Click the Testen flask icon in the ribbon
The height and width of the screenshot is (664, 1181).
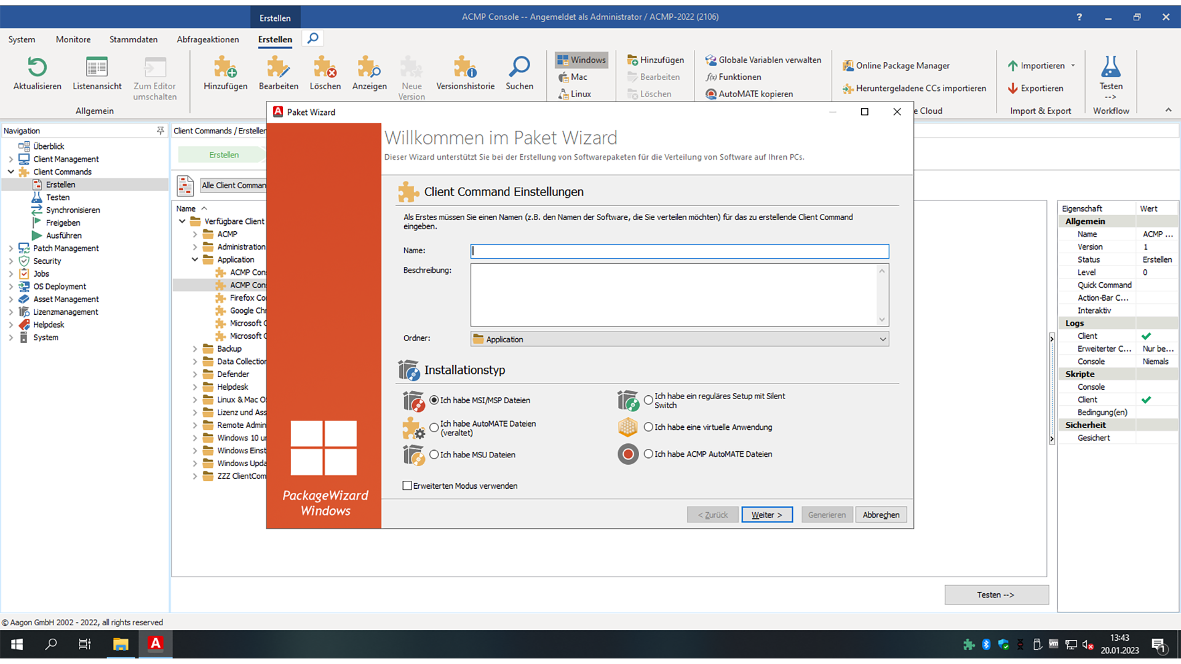(x=1111, y=66)
